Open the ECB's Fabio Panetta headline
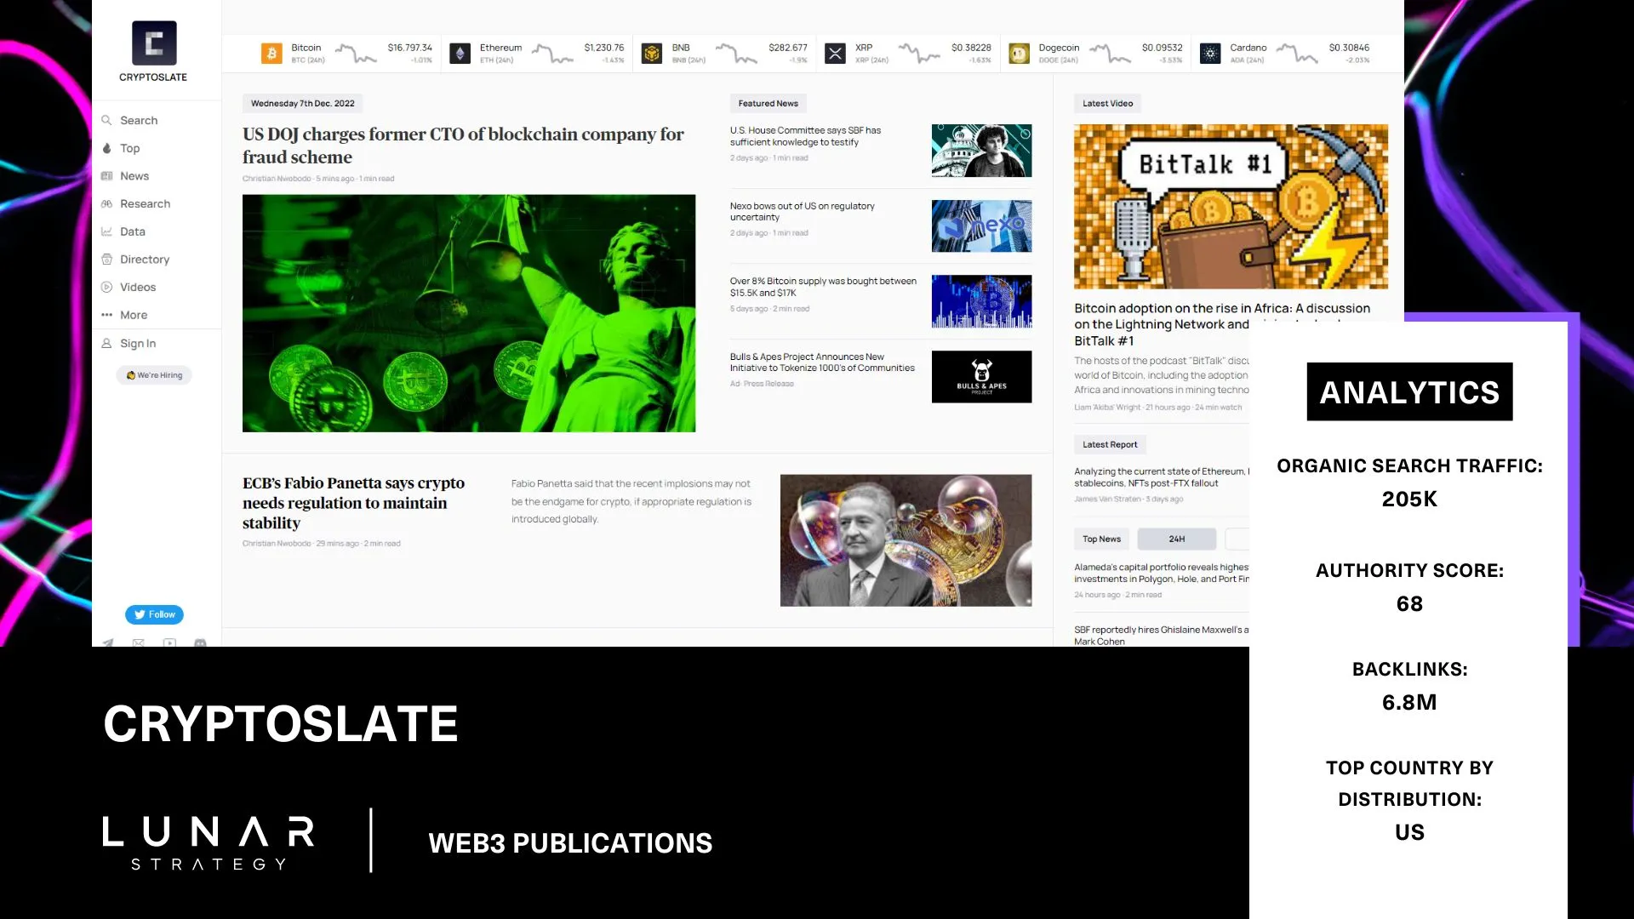The image size is (1634, 919). (353, 503)
